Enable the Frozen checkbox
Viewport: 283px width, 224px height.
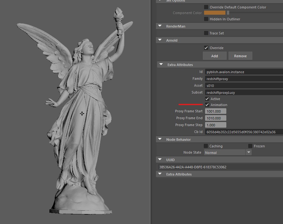tap(250, 146)
